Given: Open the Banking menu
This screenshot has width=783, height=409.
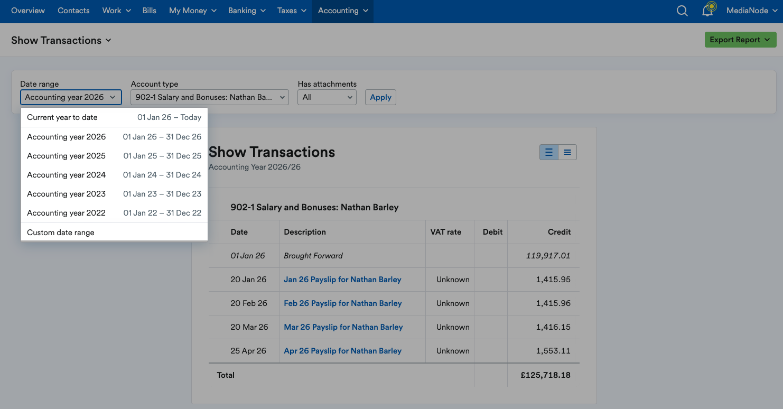Looking at the screenshot, I should 247,11.
